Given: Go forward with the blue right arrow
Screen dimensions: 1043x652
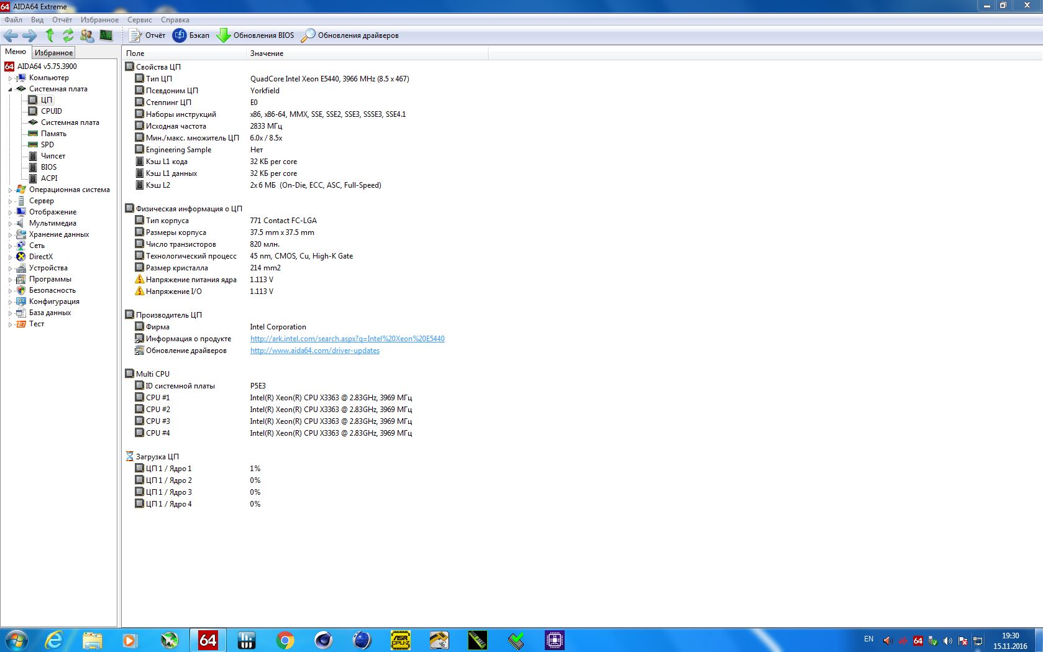Looking at the screenshot, I should pyautogui.click(x=29, y=35).
